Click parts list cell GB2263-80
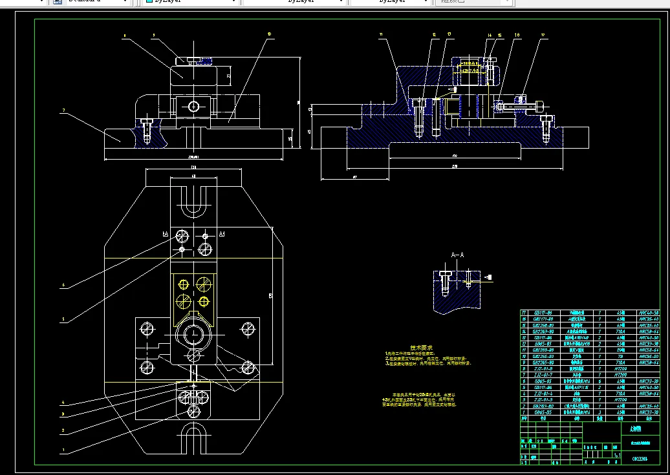The height and width of the screenshot is (475, 670). 543,332
